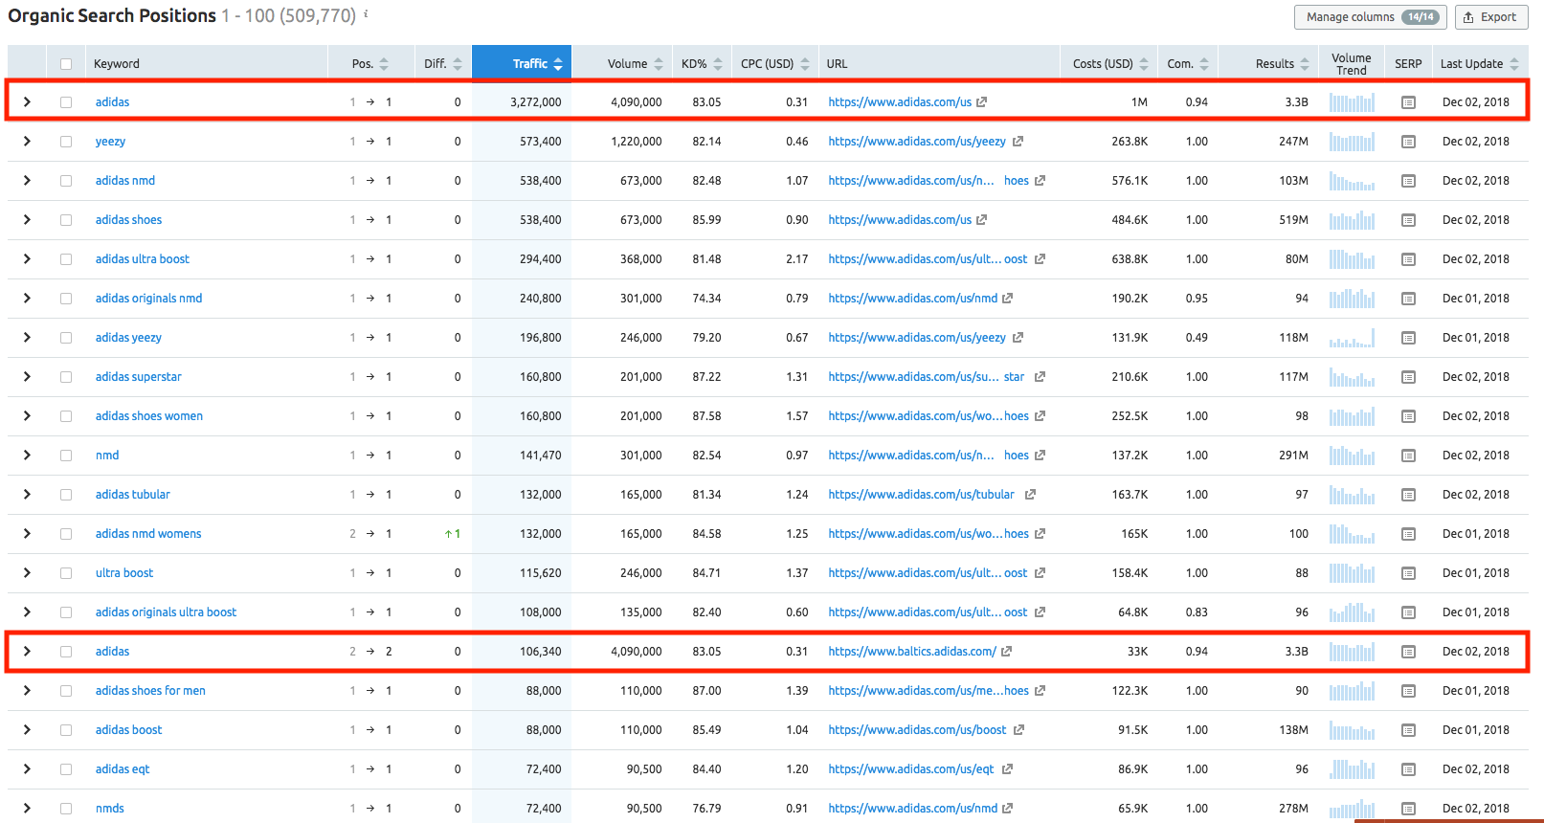Click info icon next to Organic Search Positions title

[x=366, y=14]
